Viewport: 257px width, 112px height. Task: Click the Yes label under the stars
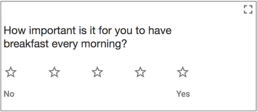(183, 94)
